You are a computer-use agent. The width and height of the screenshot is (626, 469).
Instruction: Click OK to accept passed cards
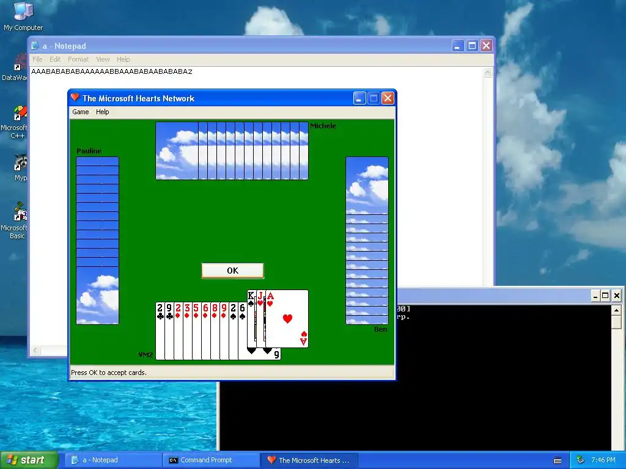pyautogui.click(x=232, y=271)
